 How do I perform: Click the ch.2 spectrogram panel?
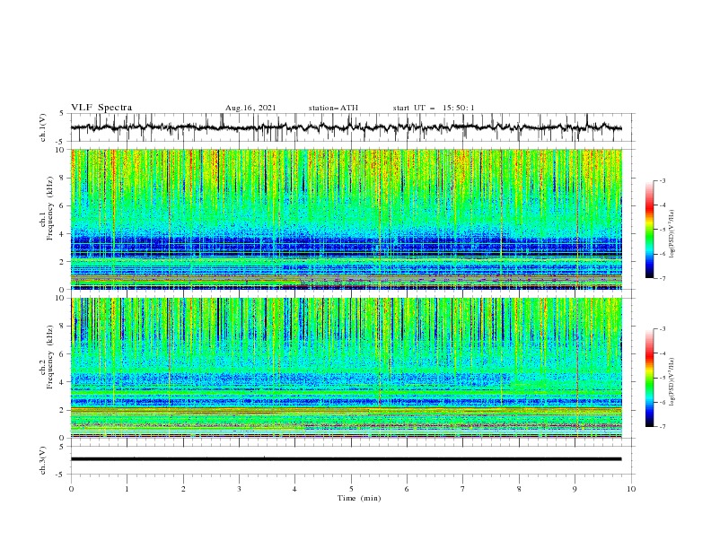pos(347,368)
